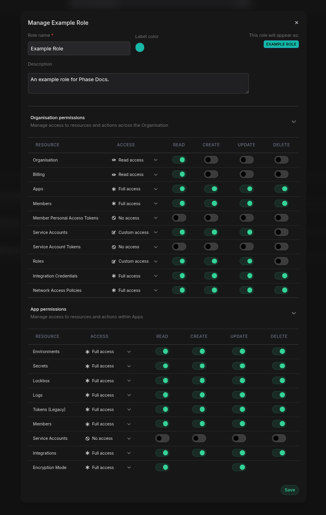Save the role changes
Image resolution: width=326 pixels, height=515 pixels.
[x=290, y=490]
